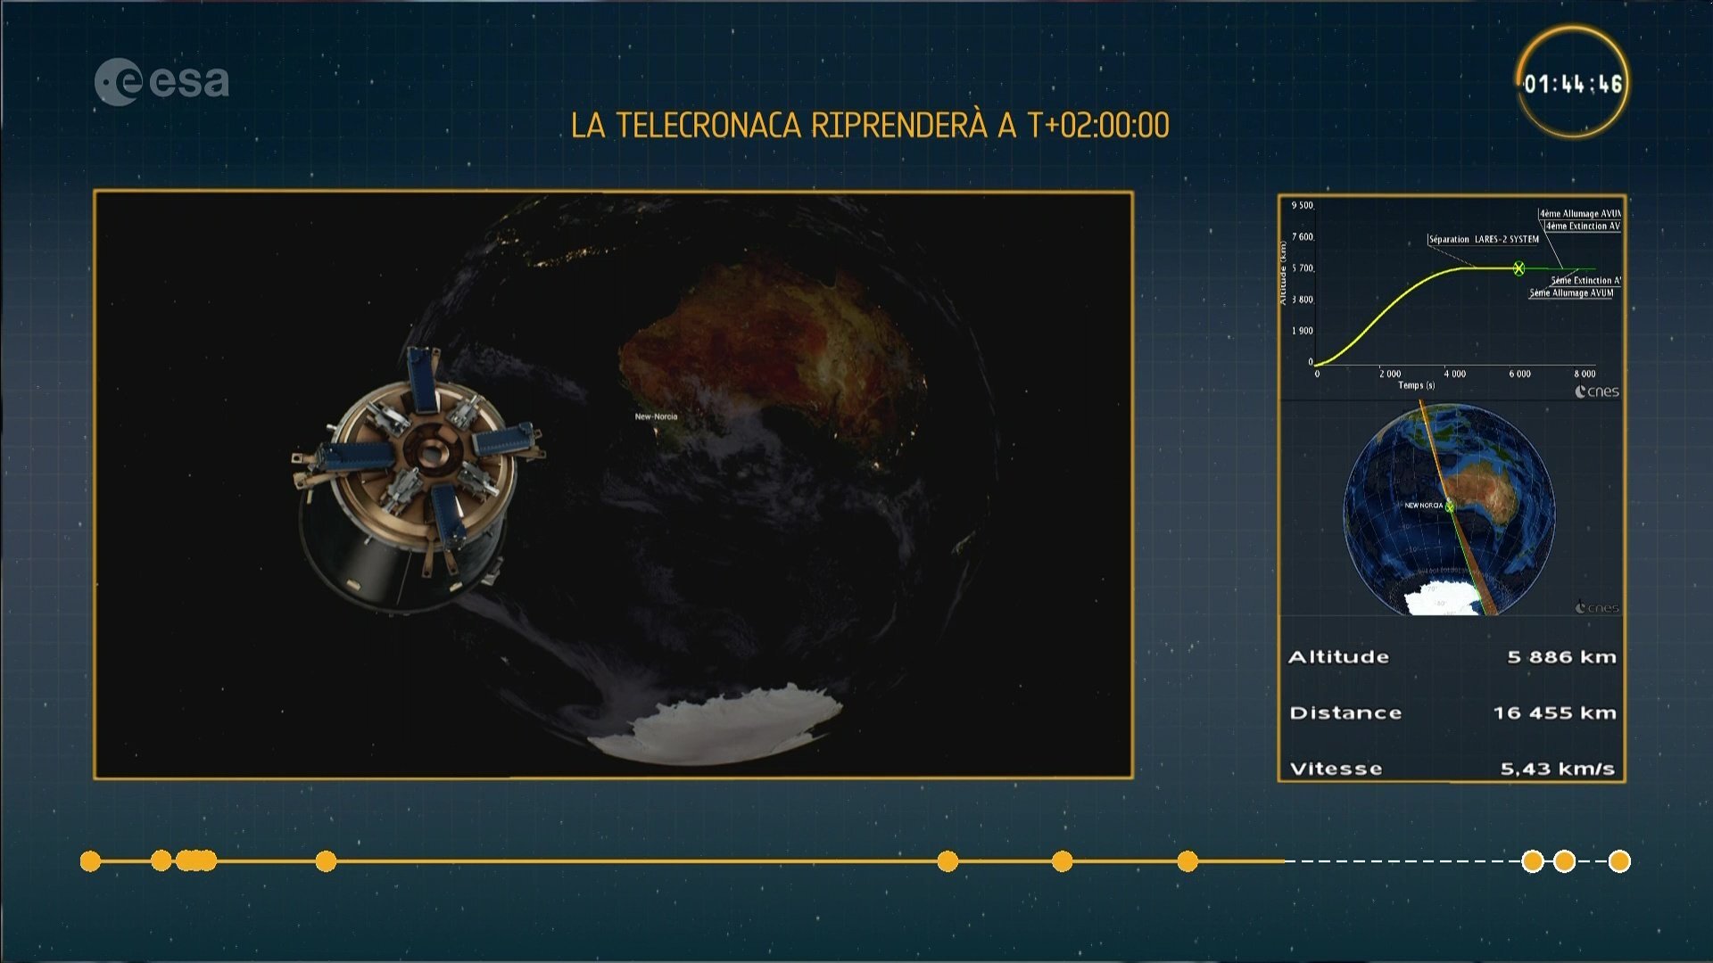The image size is (1713, 963).
Task: Click the 4ème Allumage AVUM label
Action: tap(1580, 214)
